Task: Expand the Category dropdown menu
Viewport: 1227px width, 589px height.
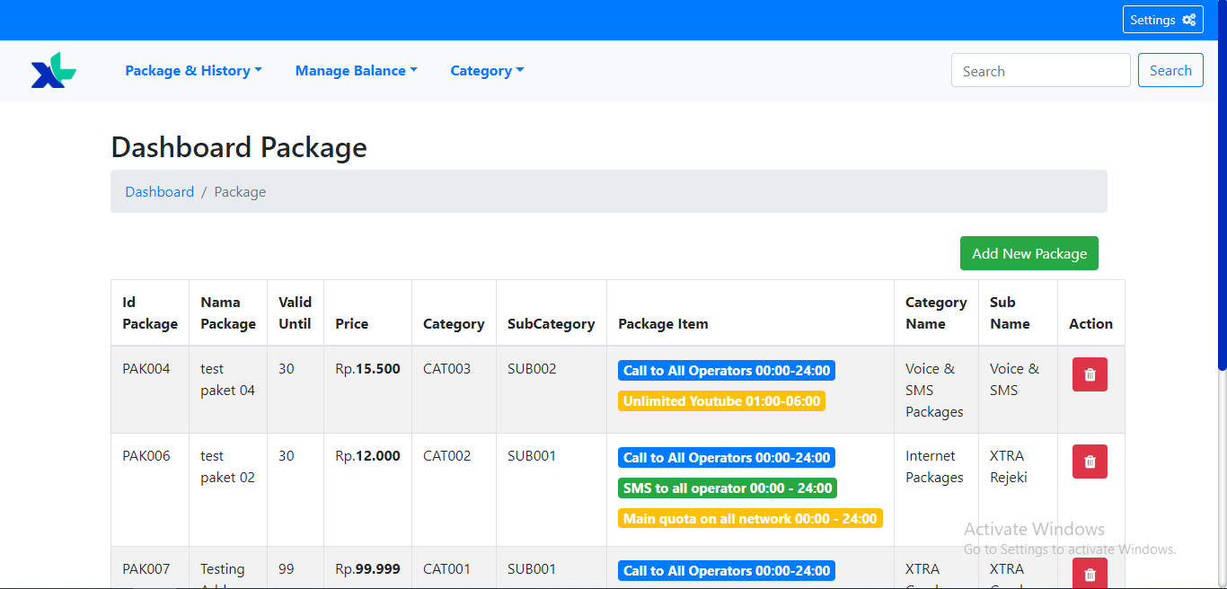Action: (x=487, y=71)
